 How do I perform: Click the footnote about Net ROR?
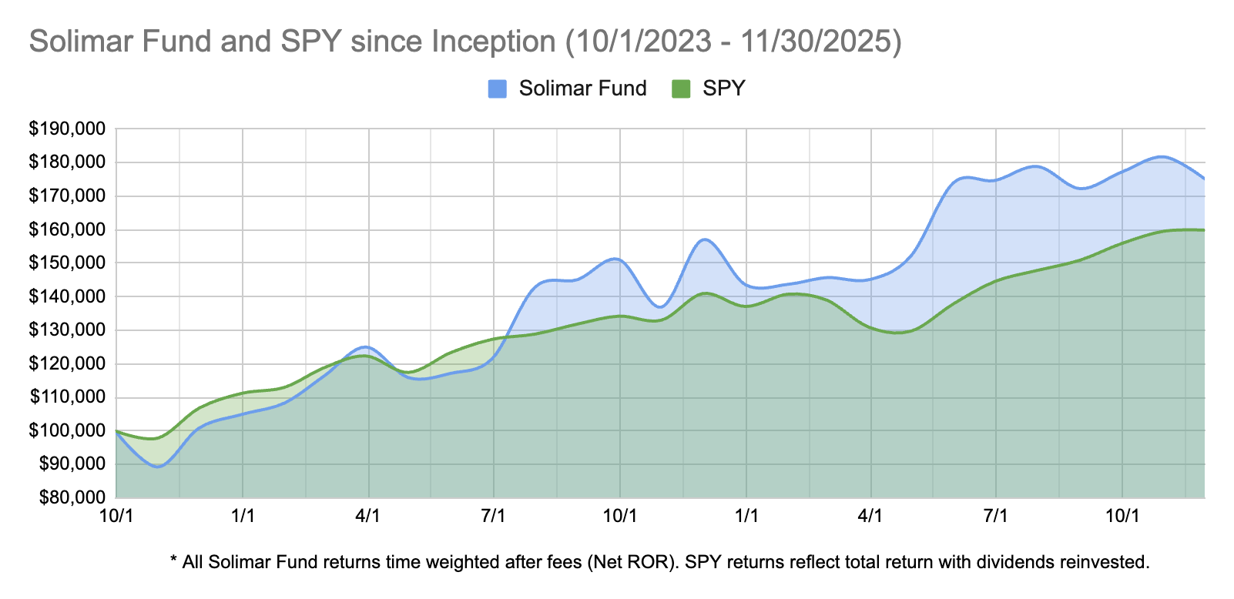tap(659, 562)
